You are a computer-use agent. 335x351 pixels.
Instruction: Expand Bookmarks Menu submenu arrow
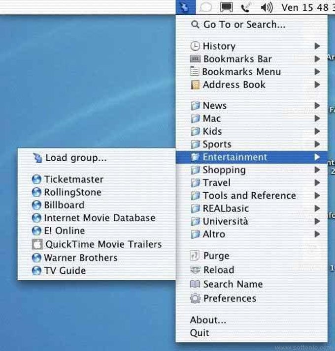[x=317, y=72]
